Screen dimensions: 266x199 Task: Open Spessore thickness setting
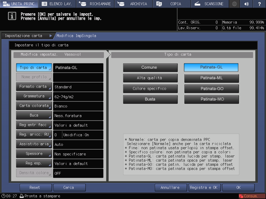pyautogui.click(x=34, y=154)
